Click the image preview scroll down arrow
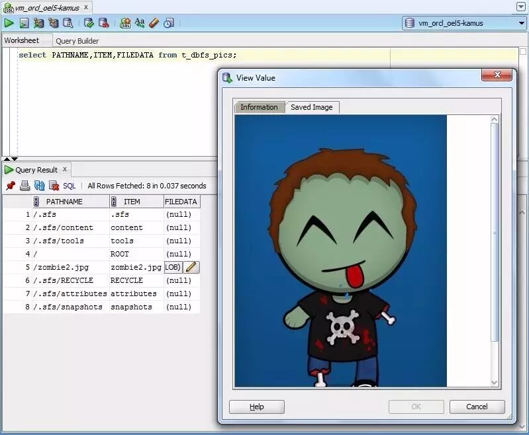Image resolution: width=529 pixels, height=435 pixels. tap(495, 382)
